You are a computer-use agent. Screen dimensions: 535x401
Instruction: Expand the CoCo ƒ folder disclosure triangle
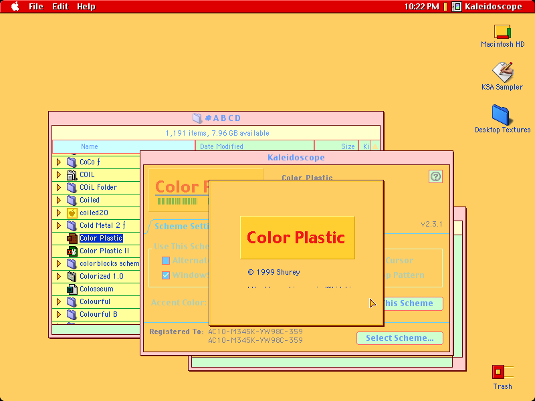59,162
